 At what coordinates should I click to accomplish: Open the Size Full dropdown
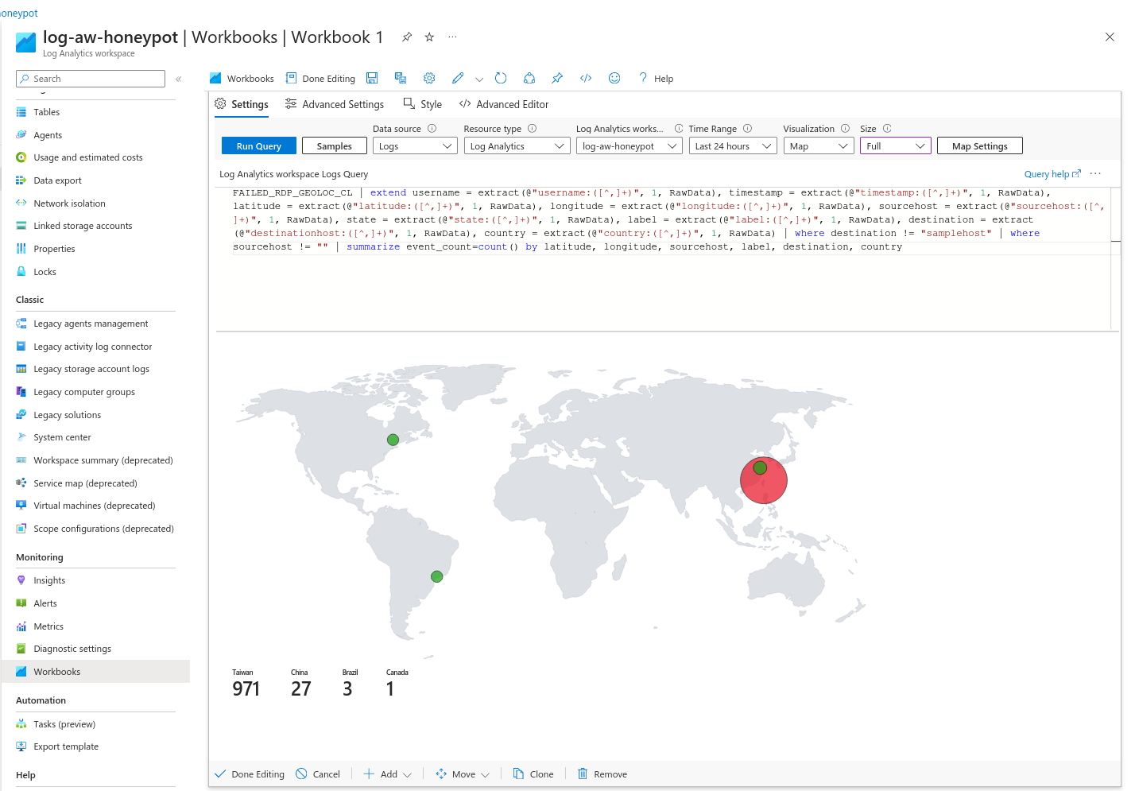[x=896, y=146]
